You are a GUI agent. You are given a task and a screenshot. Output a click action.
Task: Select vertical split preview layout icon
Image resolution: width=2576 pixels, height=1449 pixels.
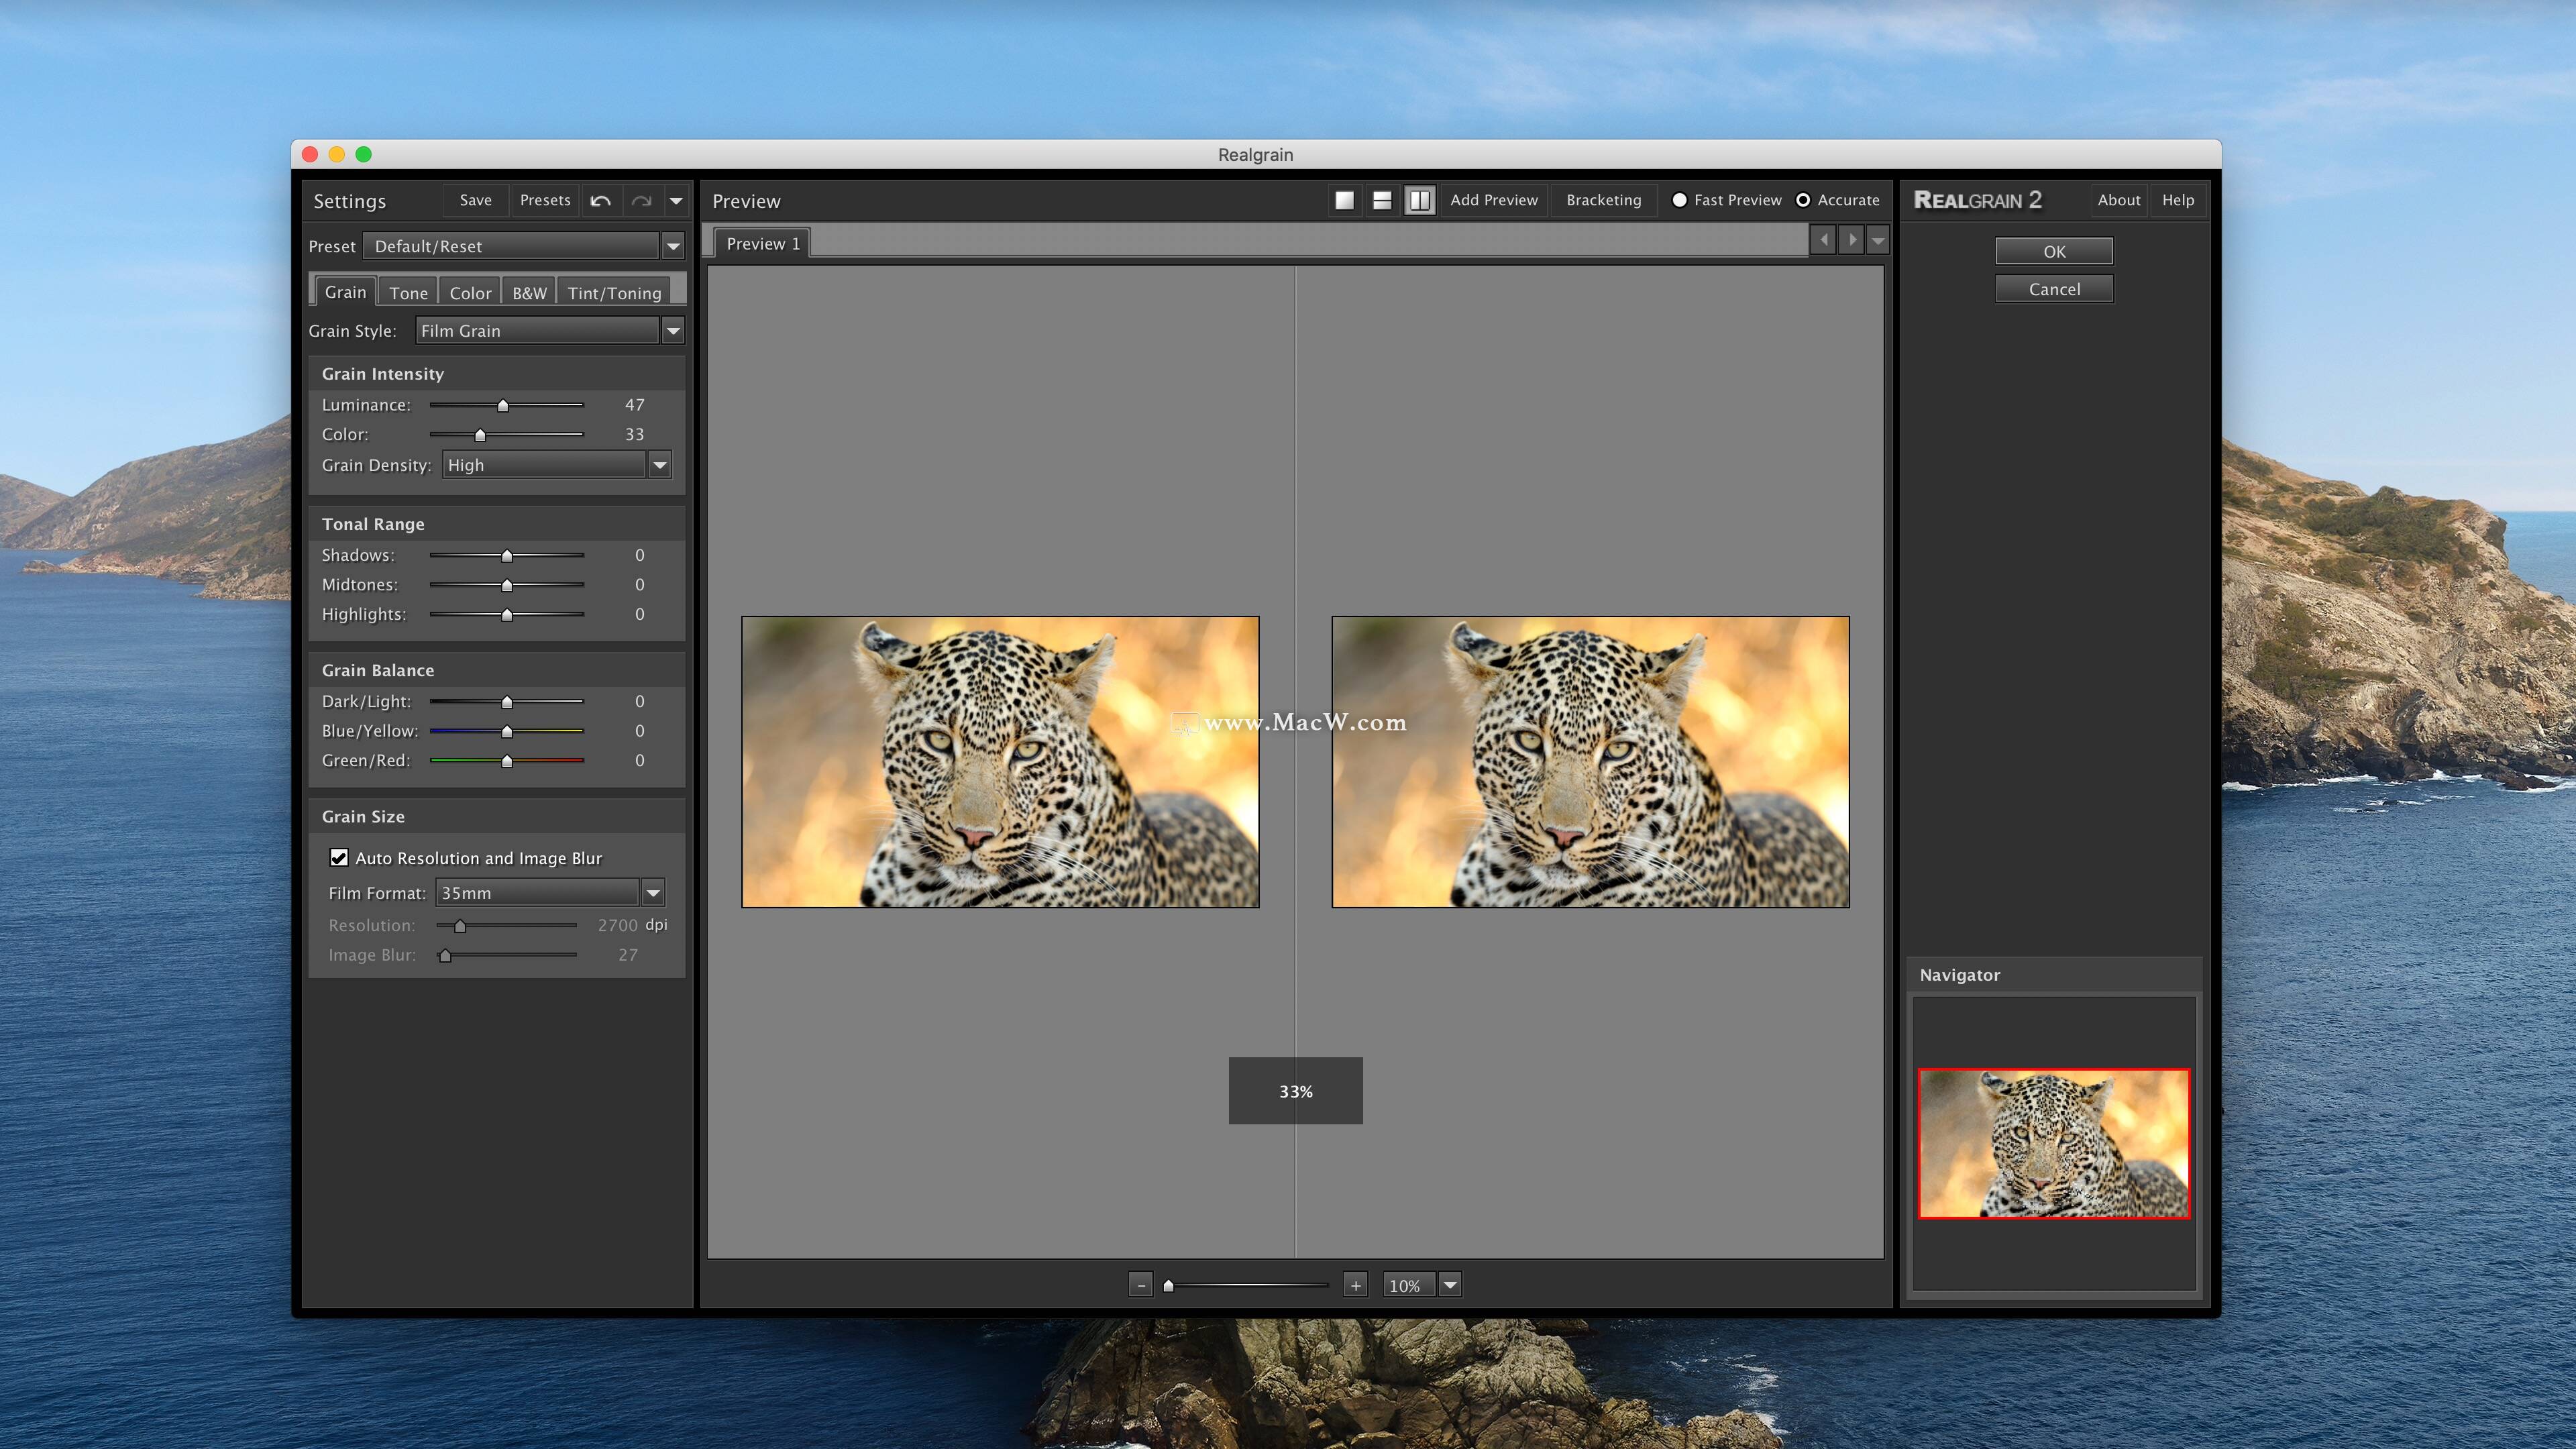pos(1419,201)
